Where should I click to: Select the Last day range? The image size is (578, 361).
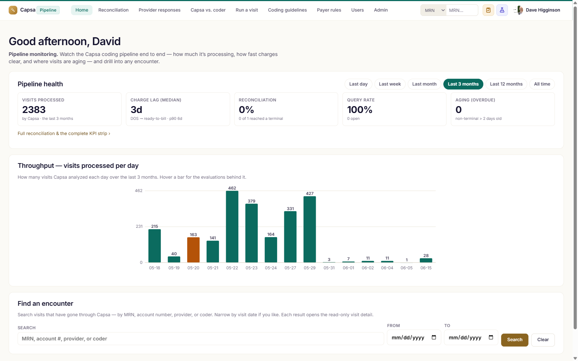(x=358, y=84)
